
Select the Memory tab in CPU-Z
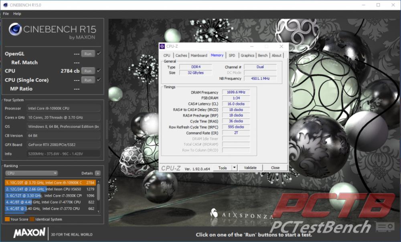217,55
